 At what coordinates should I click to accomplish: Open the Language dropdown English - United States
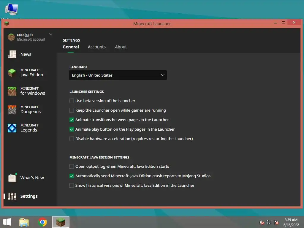coord(118,75)
